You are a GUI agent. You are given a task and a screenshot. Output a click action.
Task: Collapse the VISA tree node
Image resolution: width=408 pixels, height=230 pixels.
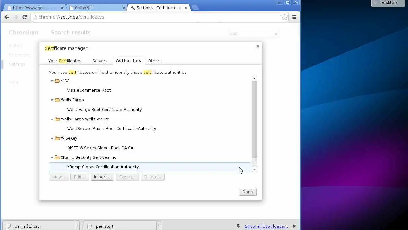click(x=52, y=81)
